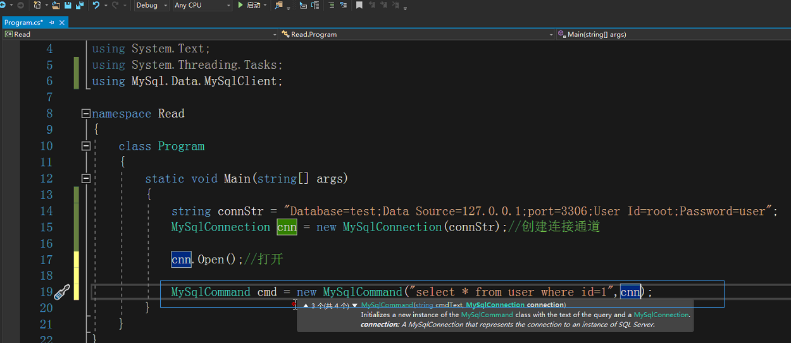
Task: Undo the last edit with Undo icon
Action: [96, 5]
